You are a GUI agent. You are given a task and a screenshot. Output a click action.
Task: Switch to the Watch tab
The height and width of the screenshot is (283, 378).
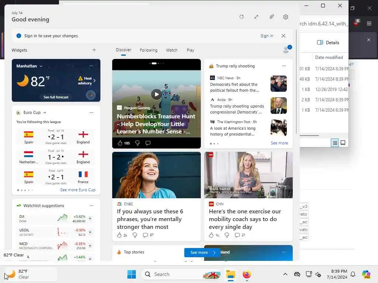(x=172, y=50)
